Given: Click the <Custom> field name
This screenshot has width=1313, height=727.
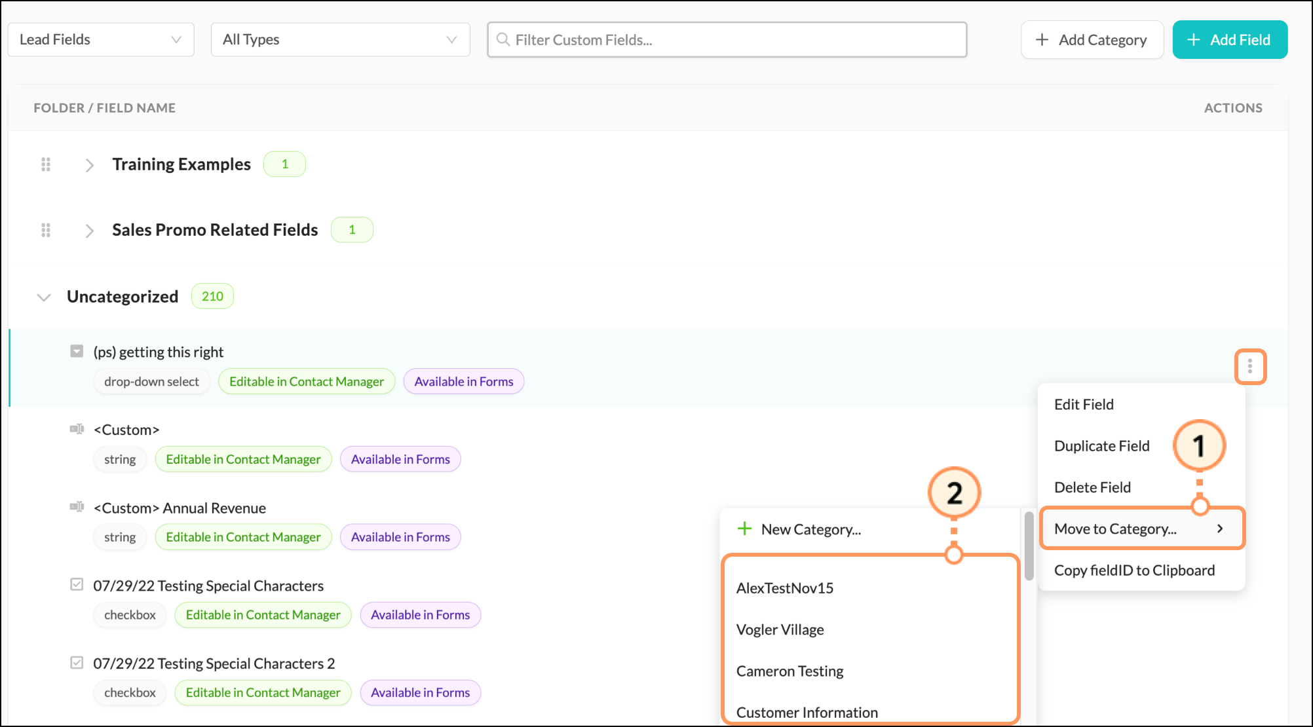Looking at the screenshot, I should 126,430.
